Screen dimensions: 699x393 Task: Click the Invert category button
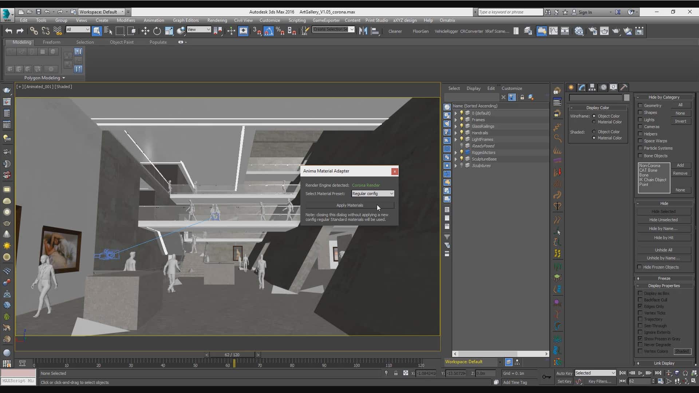680,121
